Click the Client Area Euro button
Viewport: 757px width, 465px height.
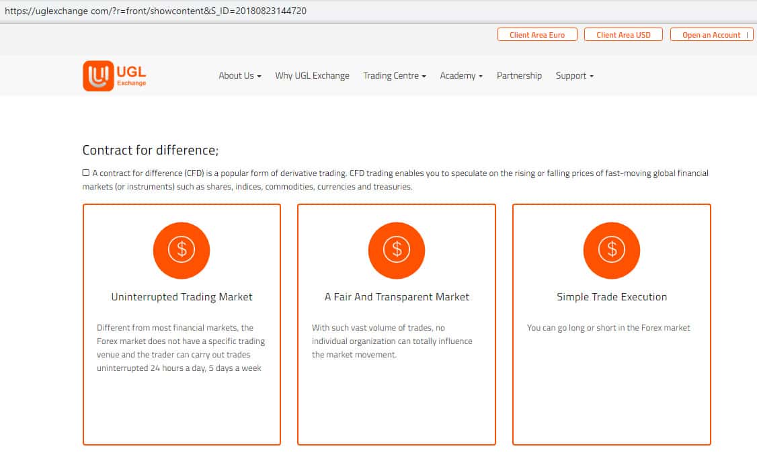(x=537, y=35)
